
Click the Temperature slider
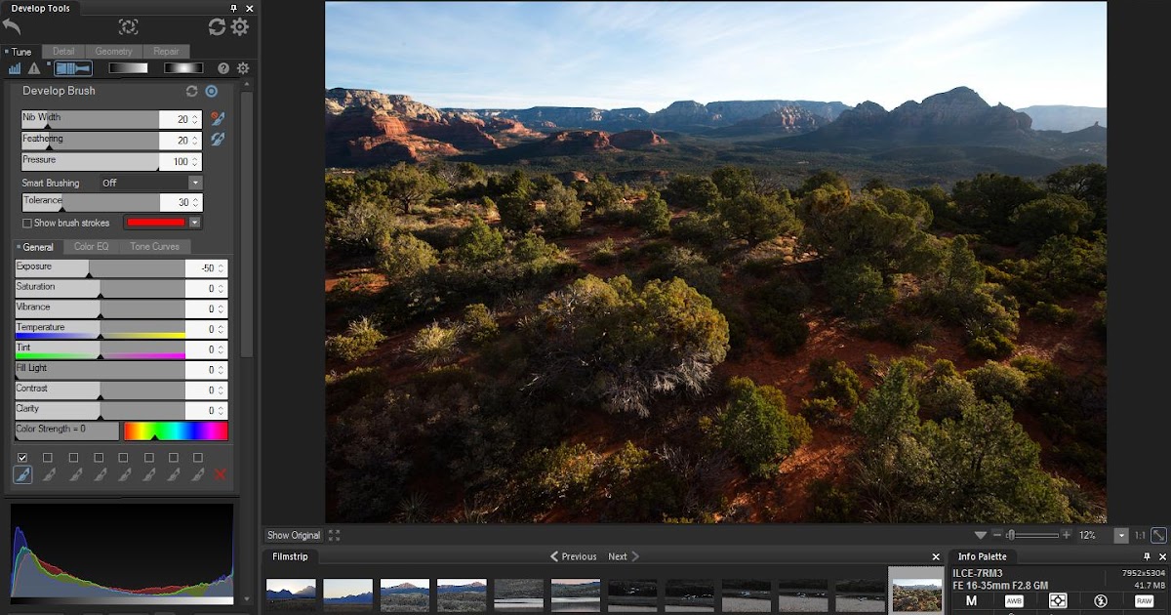(101, 330)
